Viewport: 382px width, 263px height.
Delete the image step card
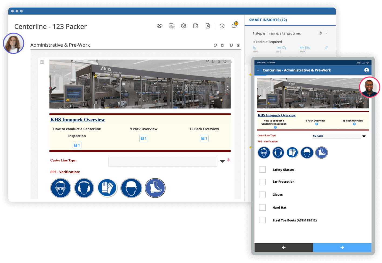[x=219, y=61]
